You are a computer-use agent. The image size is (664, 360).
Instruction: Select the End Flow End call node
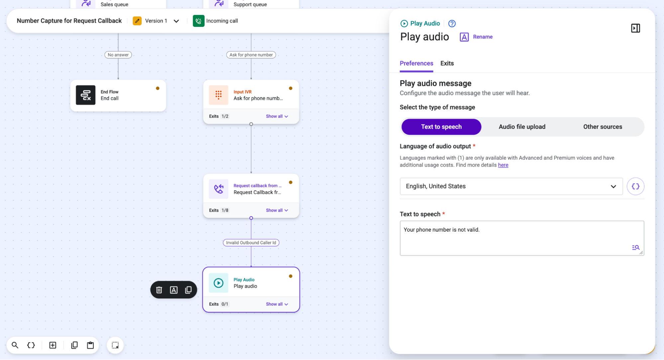118,95
